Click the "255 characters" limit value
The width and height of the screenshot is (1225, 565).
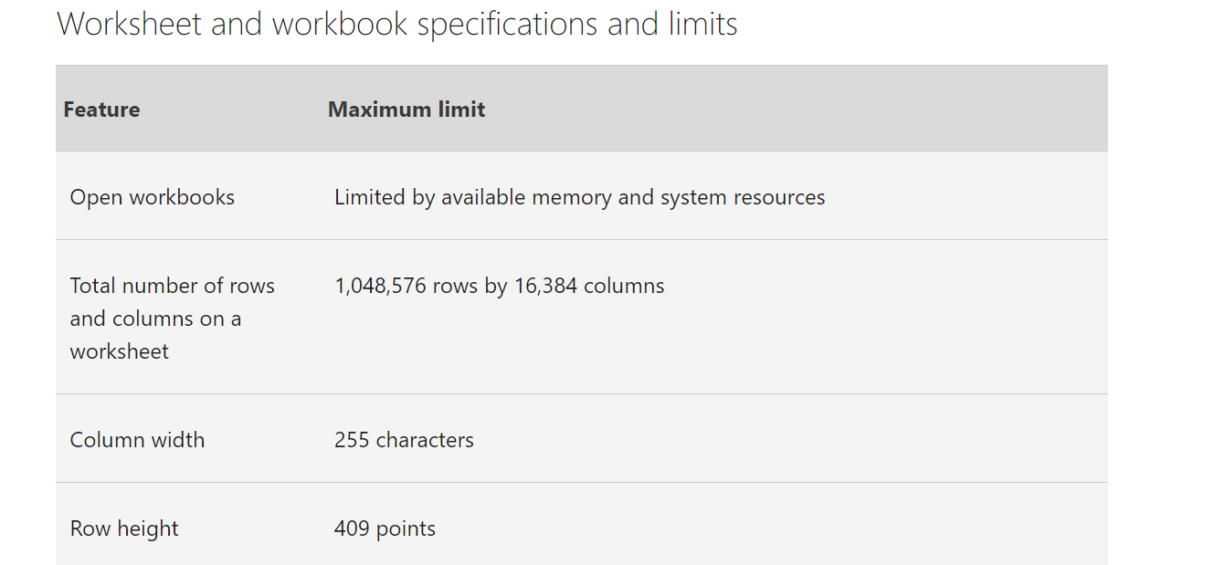(404, 440)
